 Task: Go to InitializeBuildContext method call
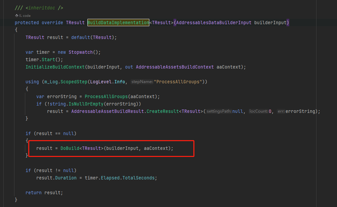coord(55,67)
